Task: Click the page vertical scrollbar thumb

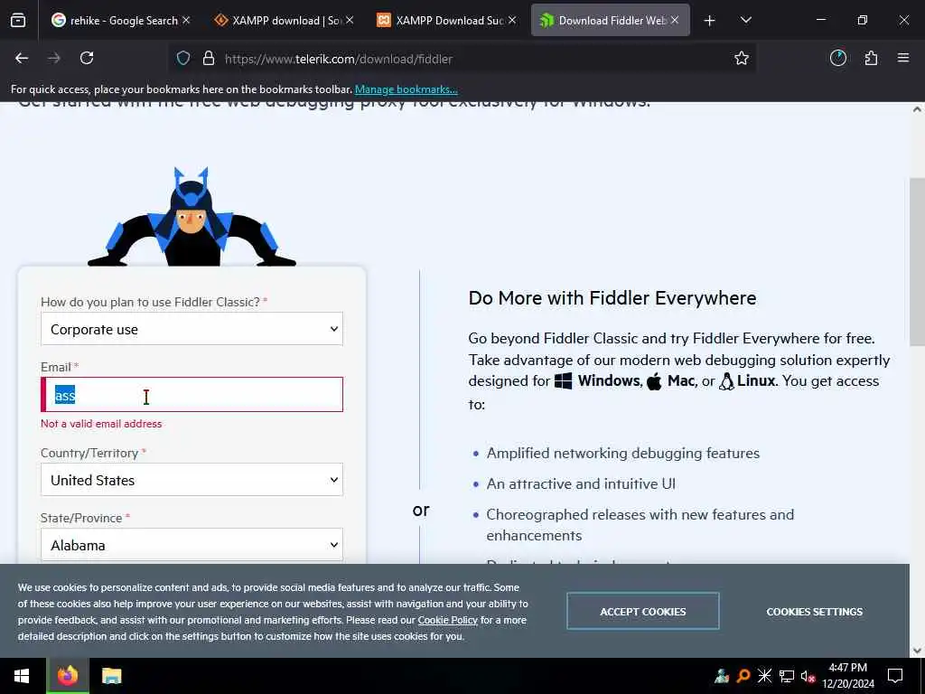Action: [918, 262]
